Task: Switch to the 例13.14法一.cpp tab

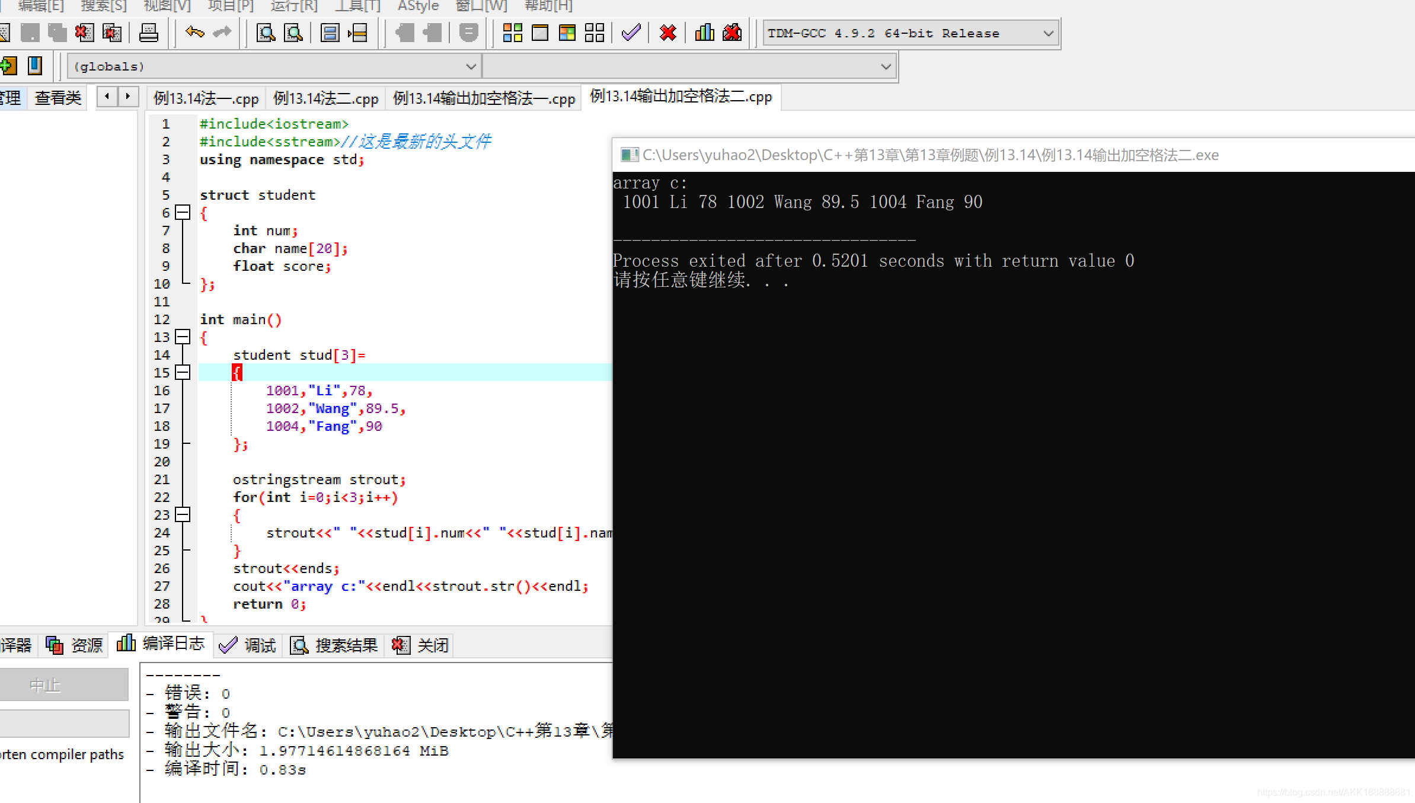Action: pos(206,98)
